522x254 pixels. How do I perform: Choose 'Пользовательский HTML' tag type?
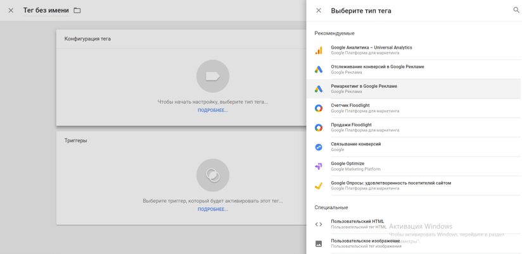click(414, 224)
